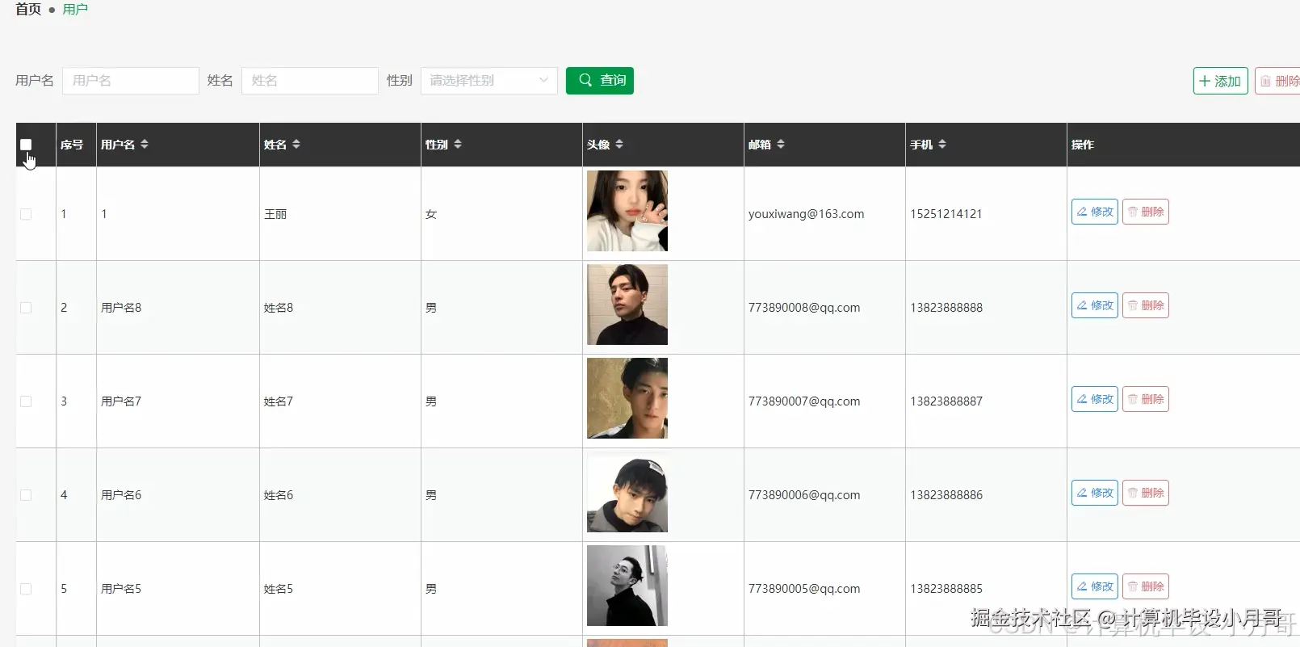Click the 姓名 search input field
Viewport: 1300px width, 647px height.
click(x=310, y=80)
